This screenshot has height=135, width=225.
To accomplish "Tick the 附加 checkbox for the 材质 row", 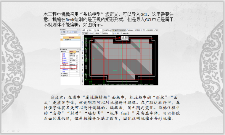I will click(77, 56).
